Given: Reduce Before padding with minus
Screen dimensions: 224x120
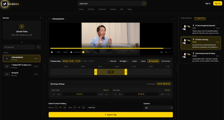Looking at the screenshot, I should tap(56, 107).
